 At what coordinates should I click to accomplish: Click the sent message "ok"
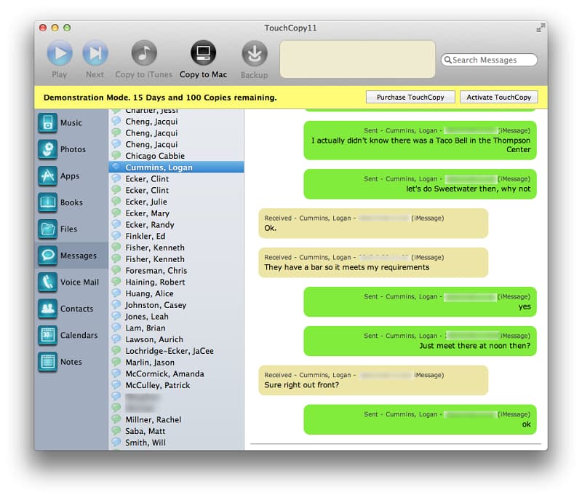click(420, 419)
